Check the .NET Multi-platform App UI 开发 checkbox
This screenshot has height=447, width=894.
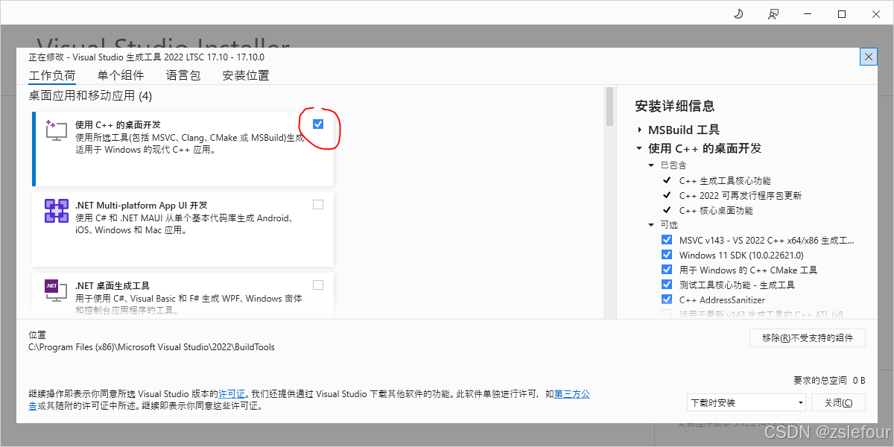[x=318, y=204]
